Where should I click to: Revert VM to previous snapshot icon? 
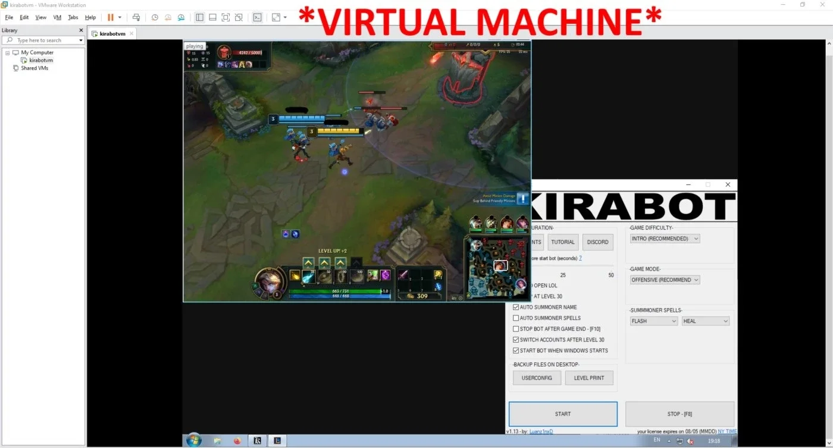tap(168, 17)
